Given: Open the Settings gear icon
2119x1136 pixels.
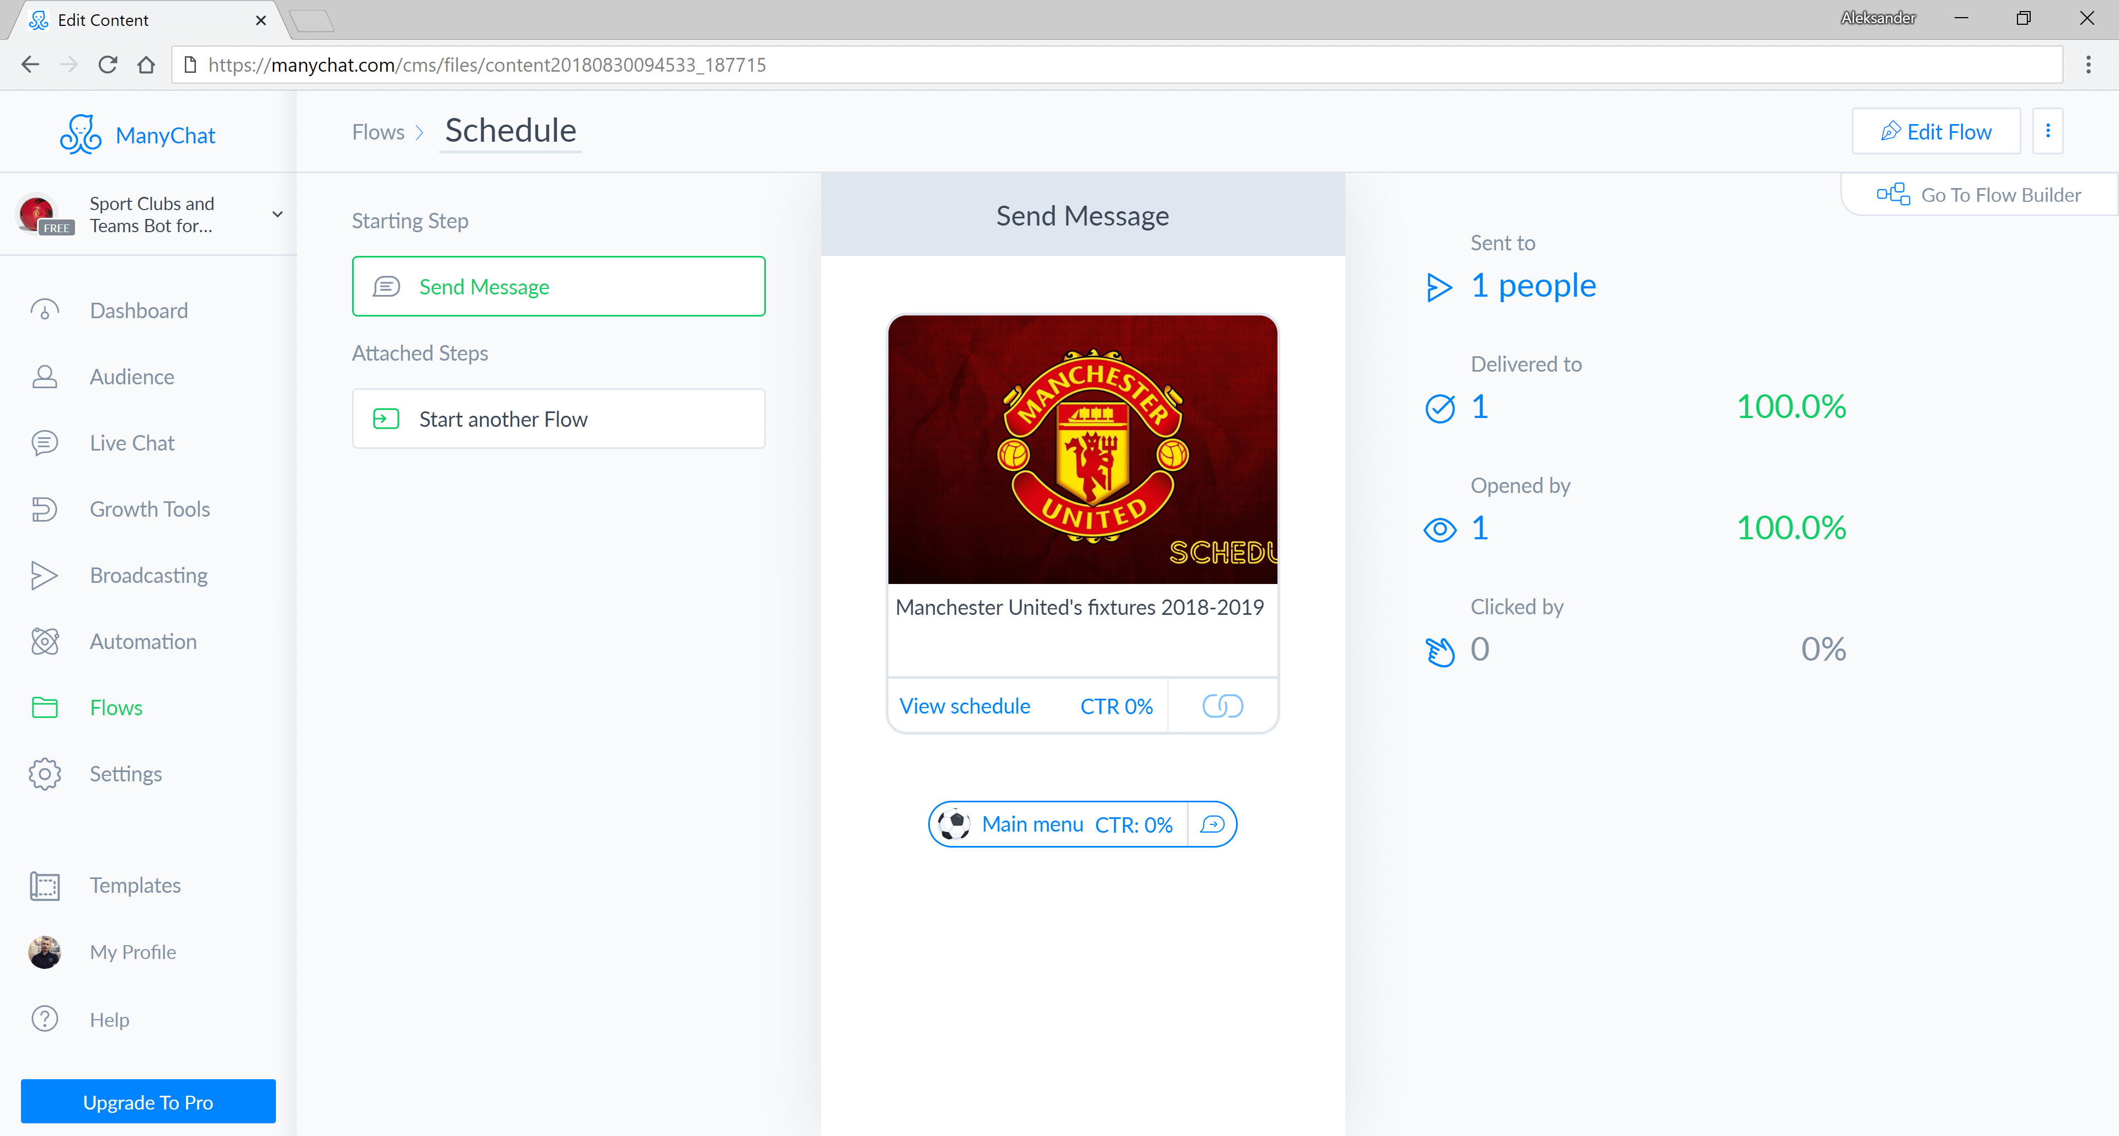Looking at the screenshot, I should (x=44, y=774).
